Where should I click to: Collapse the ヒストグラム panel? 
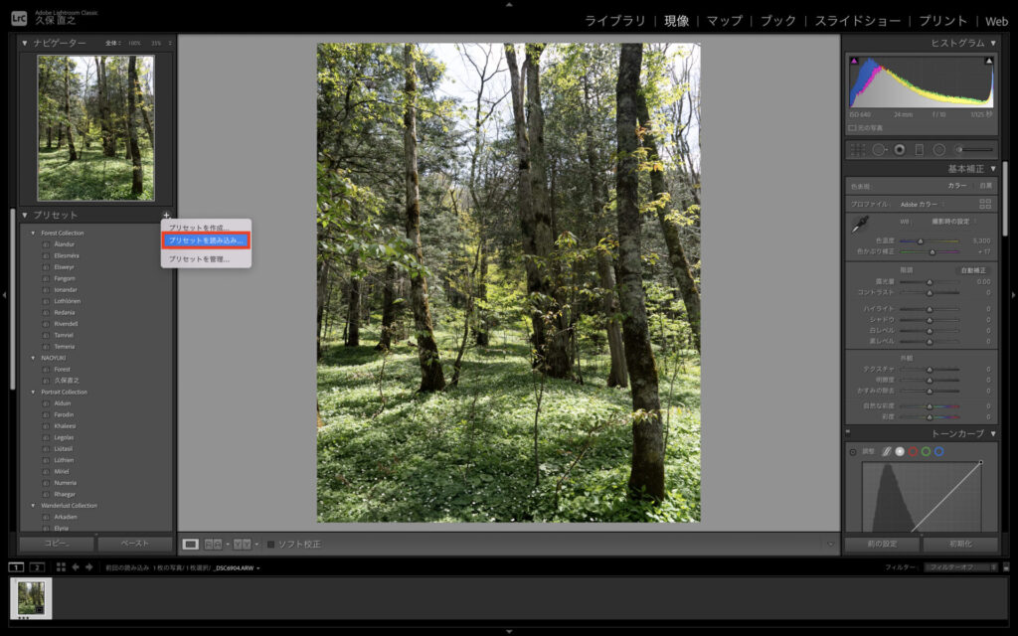point(993,43)
